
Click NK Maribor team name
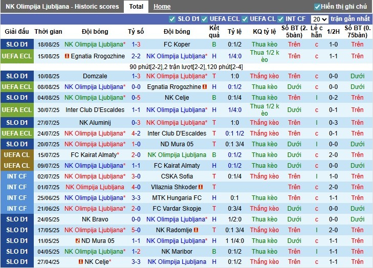177,252
